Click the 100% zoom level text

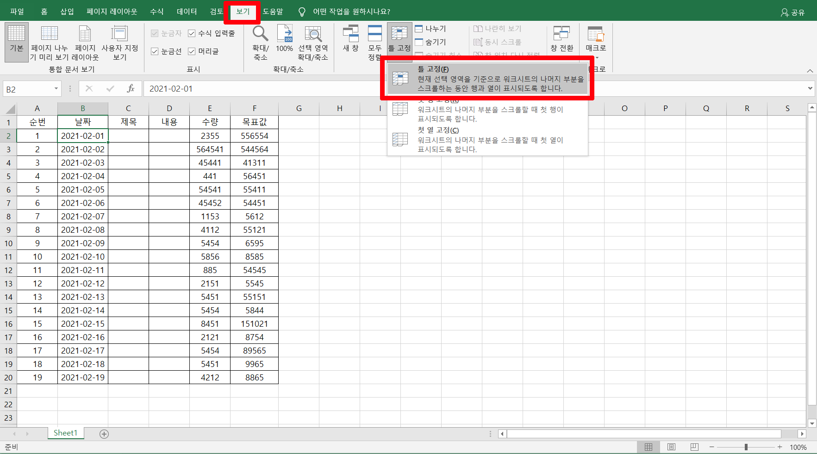click(x=798, y=447)
